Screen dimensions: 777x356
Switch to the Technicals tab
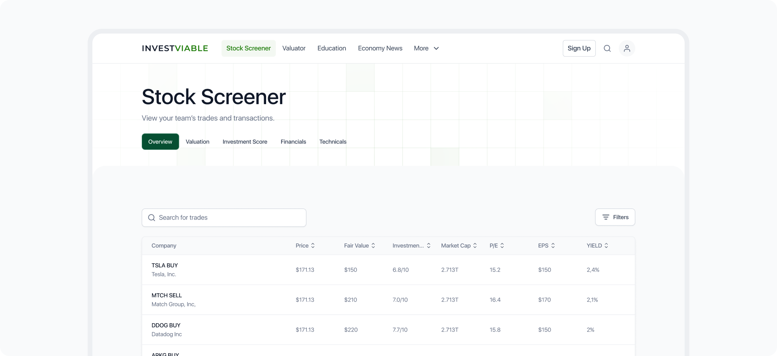[x=333, y=142]
